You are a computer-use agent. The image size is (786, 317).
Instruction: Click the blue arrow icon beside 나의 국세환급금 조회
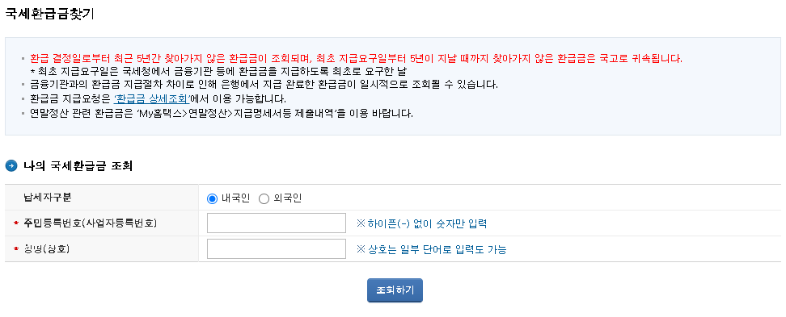[x=11, y=166]
